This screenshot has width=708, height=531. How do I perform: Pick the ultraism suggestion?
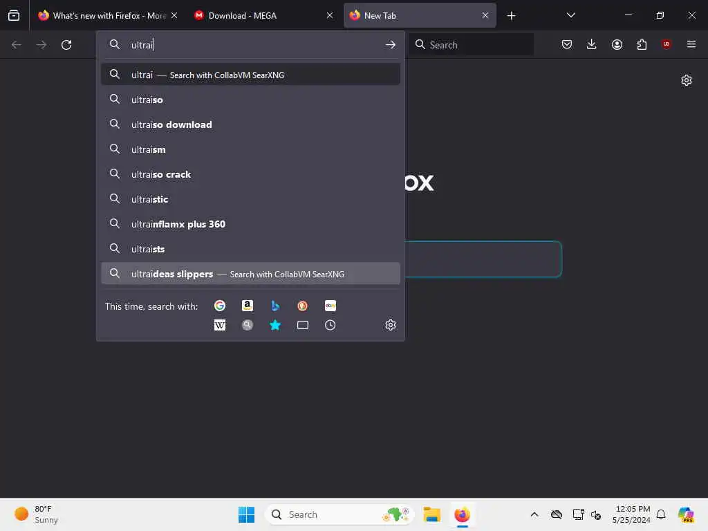pos(250,149)
